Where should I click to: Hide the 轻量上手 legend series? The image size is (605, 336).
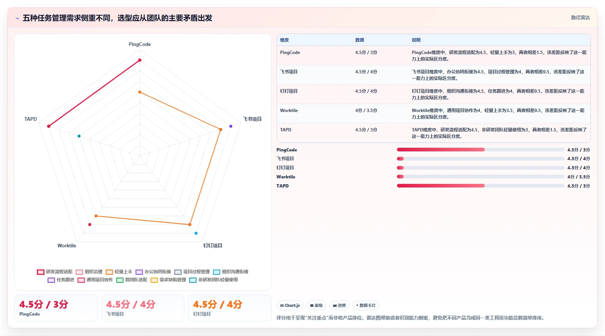[x=119, y=272]
